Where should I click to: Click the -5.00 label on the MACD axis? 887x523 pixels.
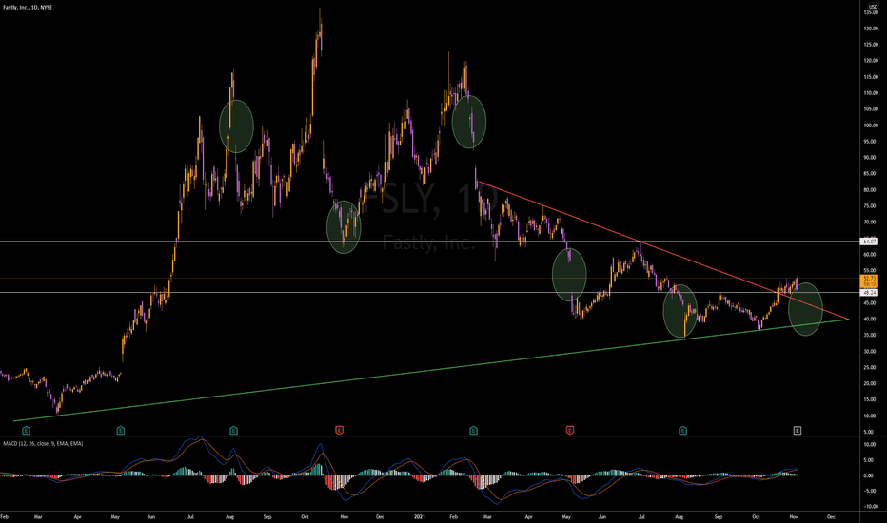coord(871,491)
